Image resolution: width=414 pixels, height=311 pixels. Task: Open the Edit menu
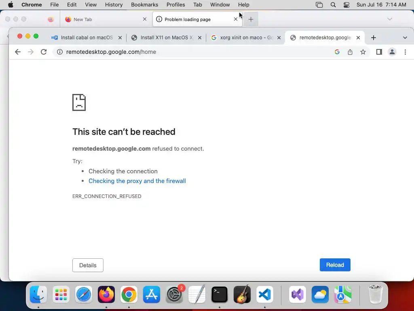pos(72,5)
